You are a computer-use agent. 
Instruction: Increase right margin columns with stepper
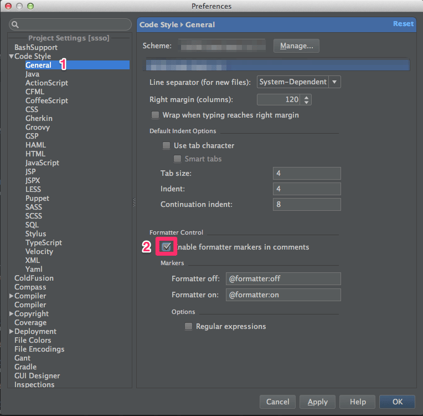pos(307,97)
